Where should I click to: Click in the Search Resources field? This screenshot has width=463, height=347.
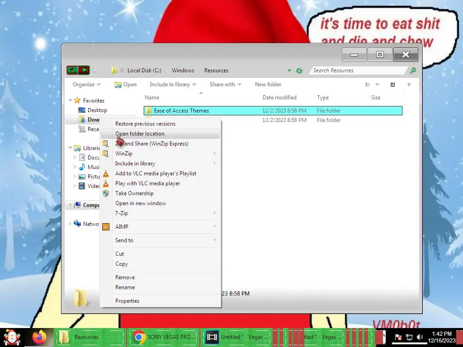coord(359,70)
